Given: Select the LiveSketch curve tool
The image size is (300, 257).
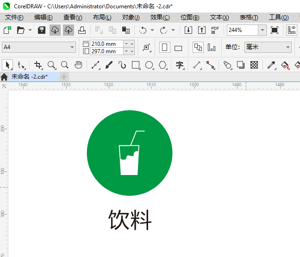Looking at the screenshot, I should coord(122,65).
